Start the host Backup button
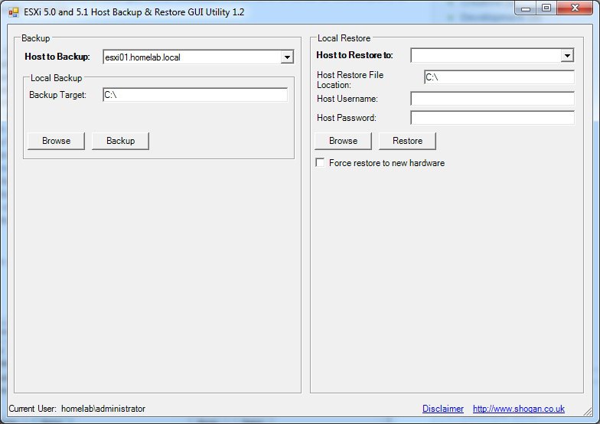 121,141
